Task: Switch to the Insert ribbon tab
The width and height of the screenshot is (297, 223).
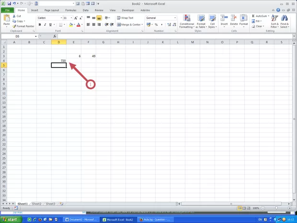Action: click(x=34, y=10)
